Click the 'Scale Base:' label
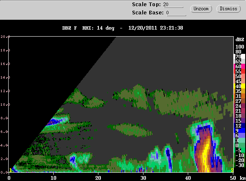 pyautogui.click(x=148, y=13)
